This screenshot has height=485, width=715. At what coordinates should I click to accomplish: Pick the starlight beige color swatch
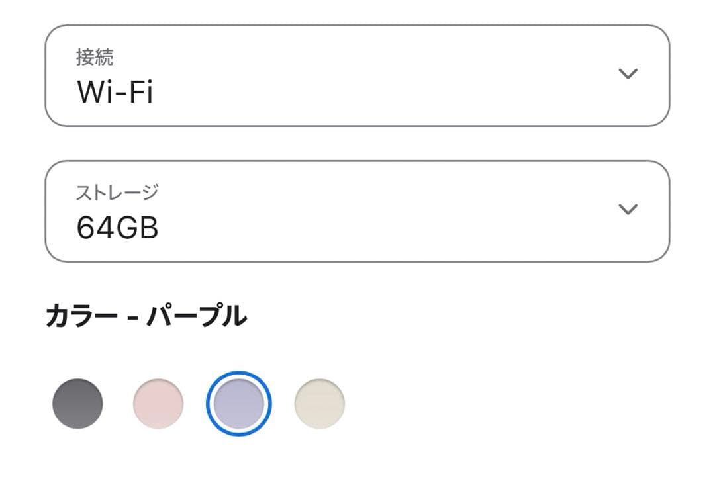click(320, 402)
